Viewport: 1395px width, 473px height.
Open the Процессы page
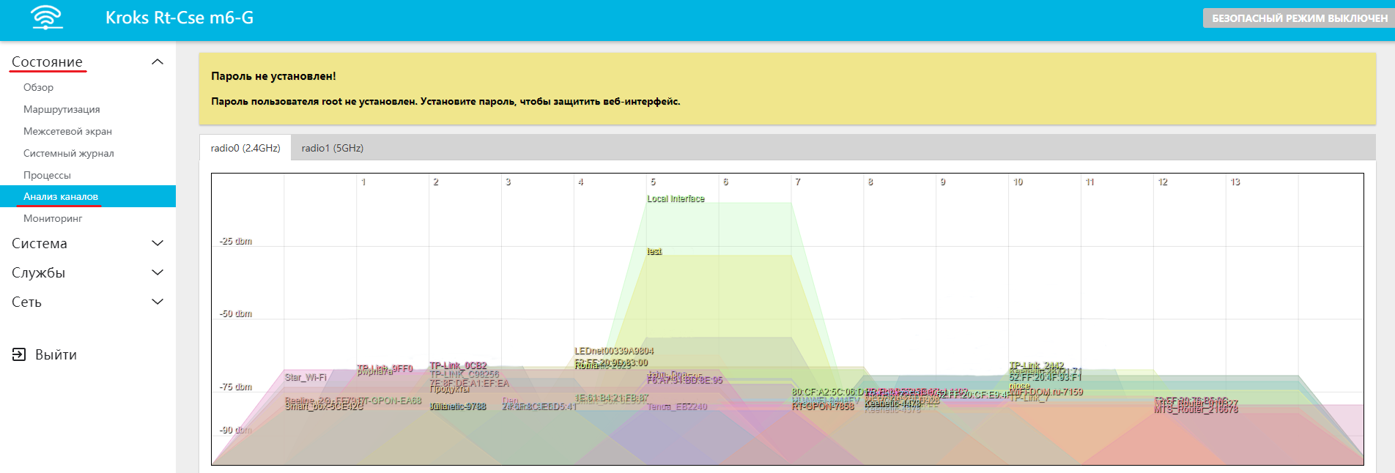coord(47,175)
